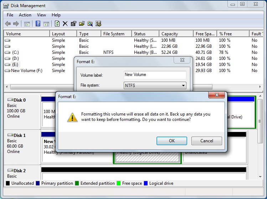Open the View menu

coord(41,15)
